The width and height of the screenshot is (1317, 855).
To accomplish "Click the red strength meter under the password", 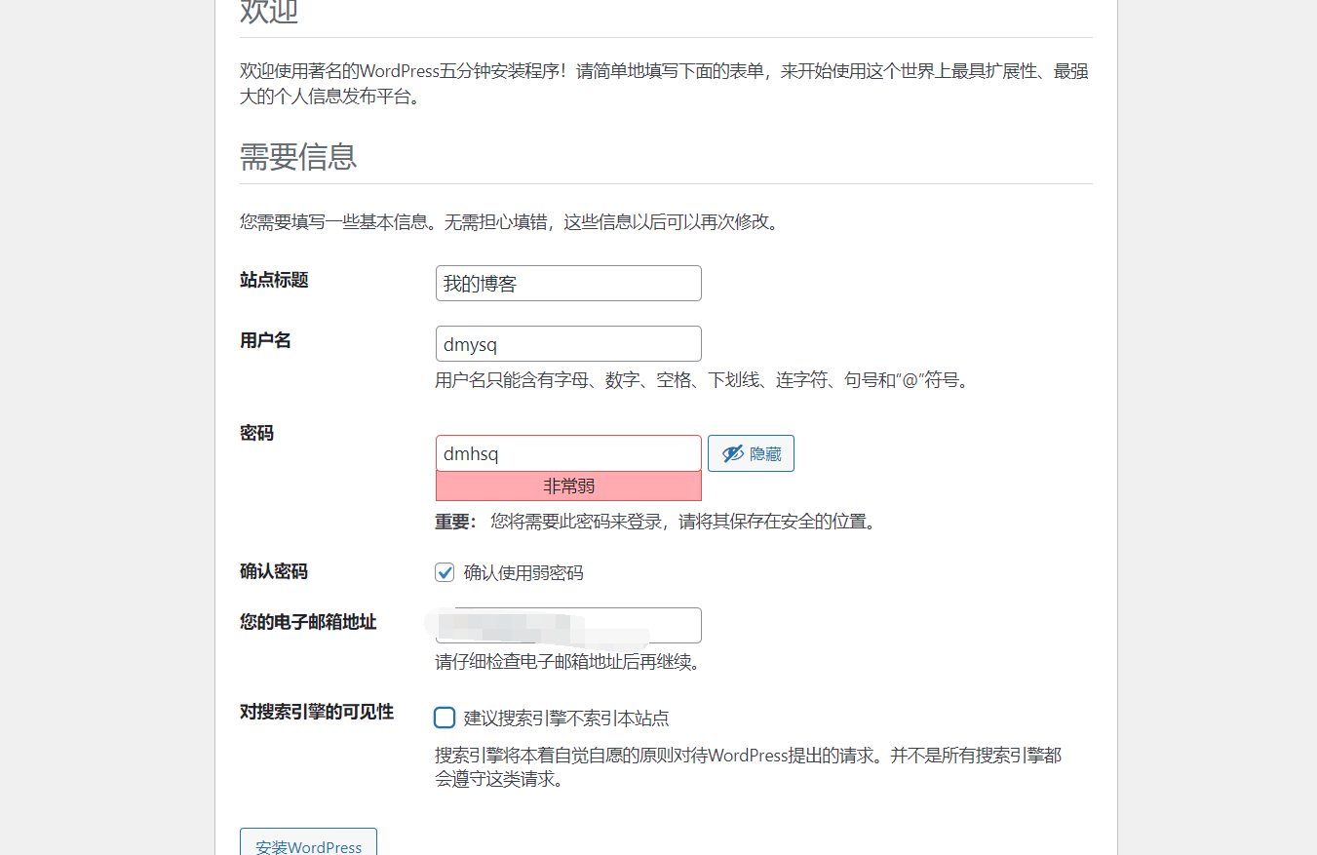I will (x=568, y=486).
